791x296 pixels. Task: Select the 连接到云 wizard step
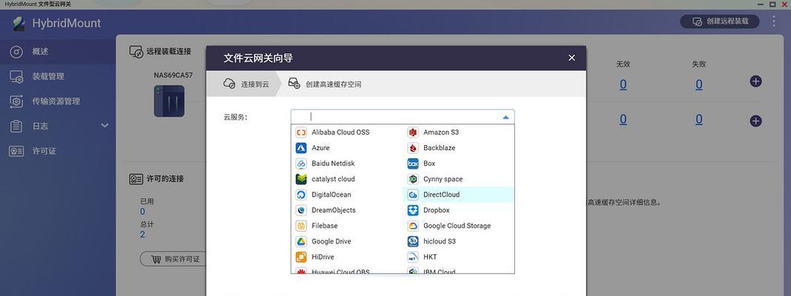(x=245, y=84)
